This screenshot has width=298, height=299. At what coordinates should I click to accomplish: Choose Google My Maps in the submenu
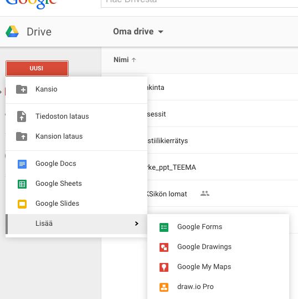click(x=218, y=267)
